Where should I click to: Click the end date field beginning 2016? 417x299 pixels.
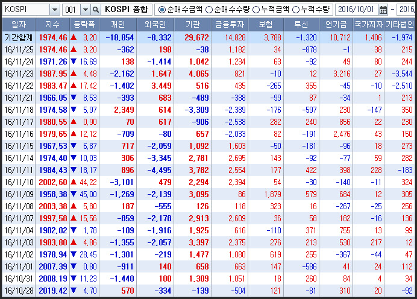click(x=406, y=10)
